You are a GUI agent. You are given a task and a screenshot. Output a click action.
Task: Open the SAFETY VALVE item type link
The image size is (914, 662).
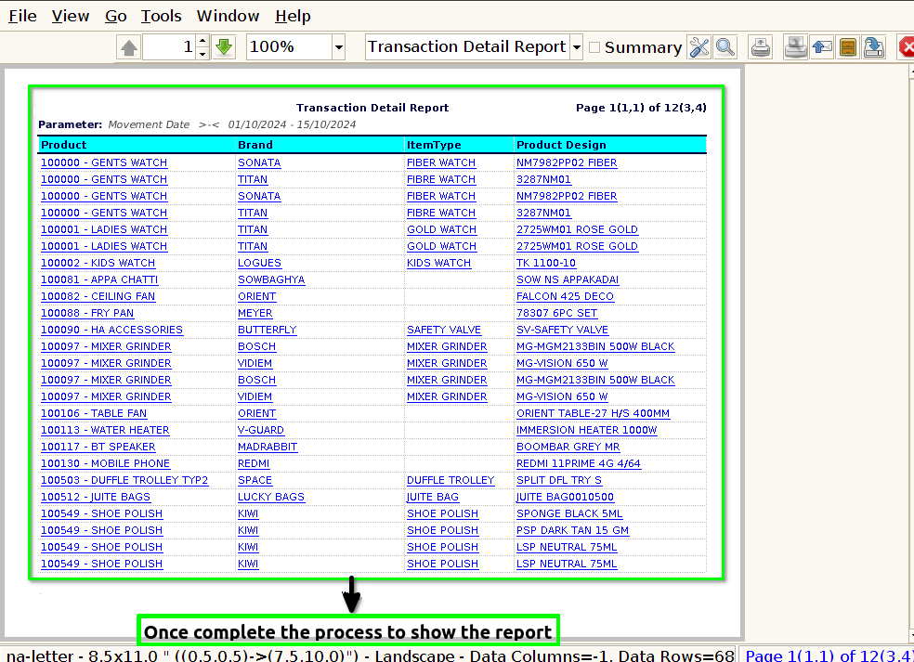444,330
